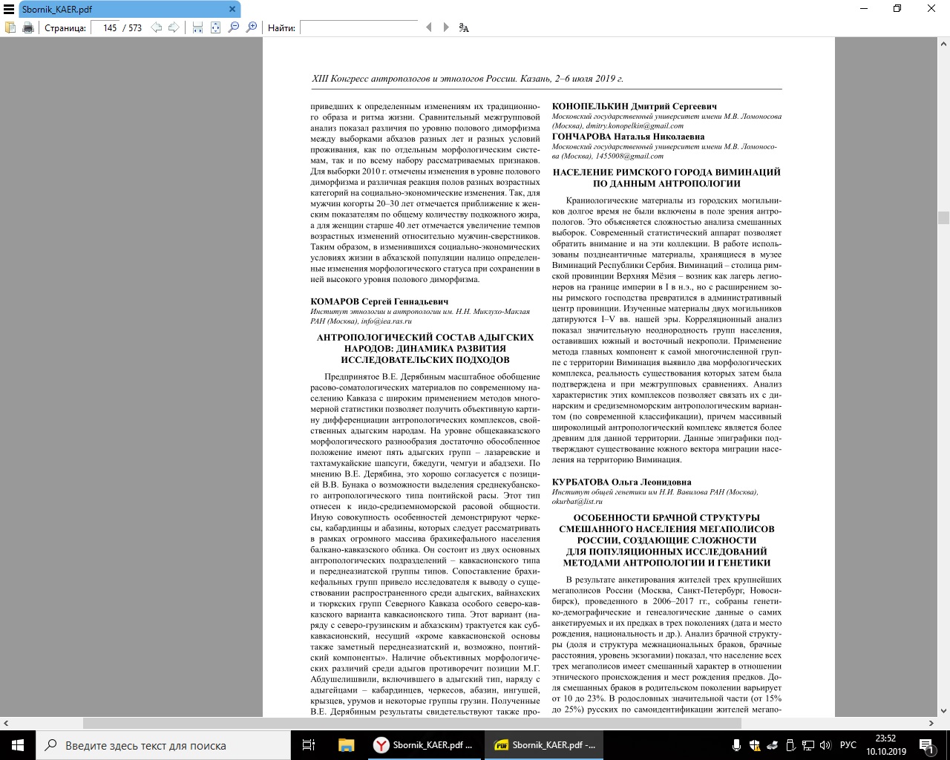Click author name КОНОПЕЛЬКИН Дмитрий Сергеевич
Image resolution: width=950 pixels, height=760 pixels.
coord(635,106)
